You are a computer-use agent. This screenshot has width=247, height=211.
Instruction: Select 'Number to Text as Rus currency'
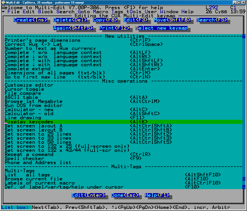pyautogui.click(x=123, y=48)
